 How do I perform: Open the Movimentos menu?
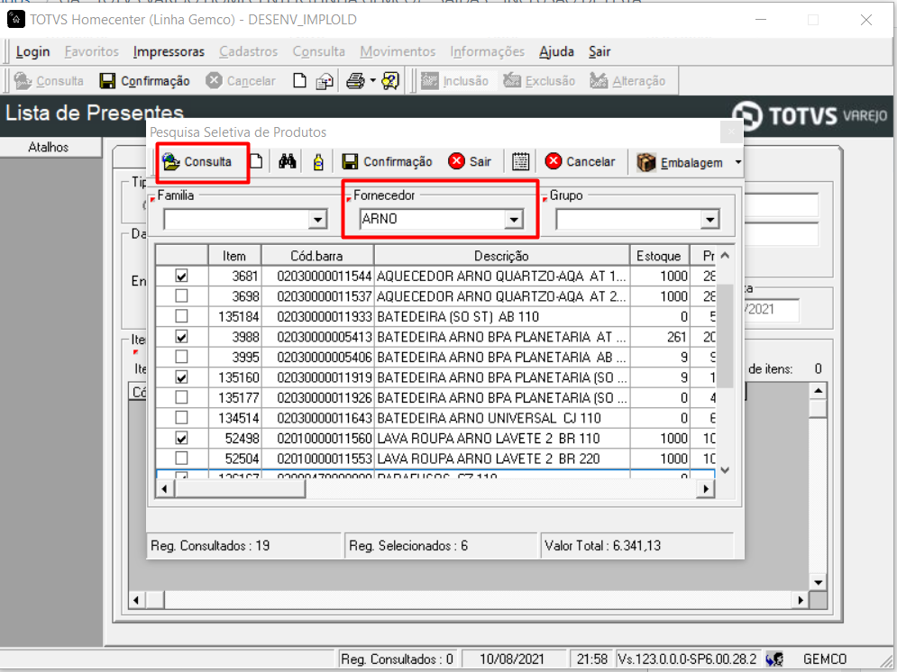[x=398, y=51]
